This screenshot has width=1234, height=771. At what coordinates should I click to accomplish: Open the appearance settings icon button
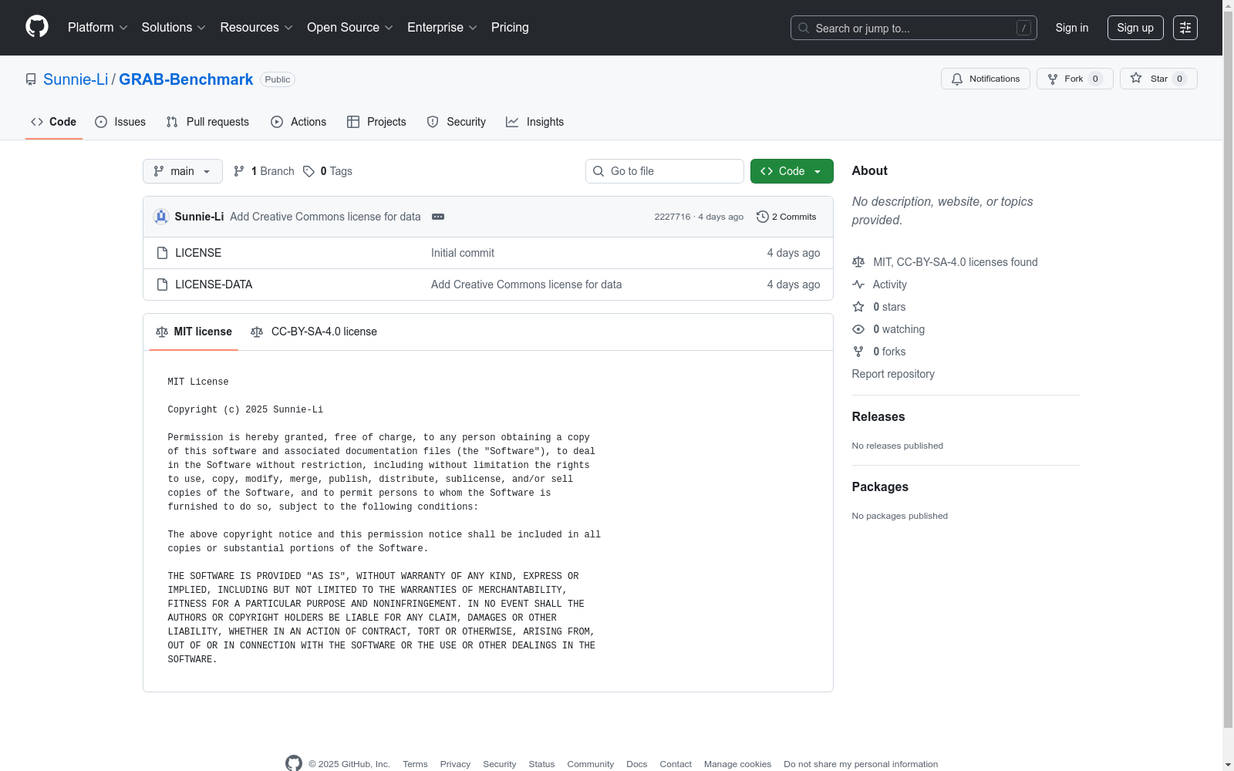[x=1185, y=28]
